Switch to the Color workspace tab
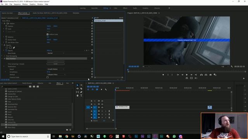 [x=115, y=8]
